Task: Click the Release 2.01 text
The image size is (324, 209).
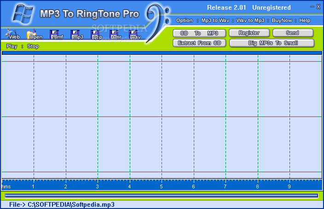Action: (226, 8)
